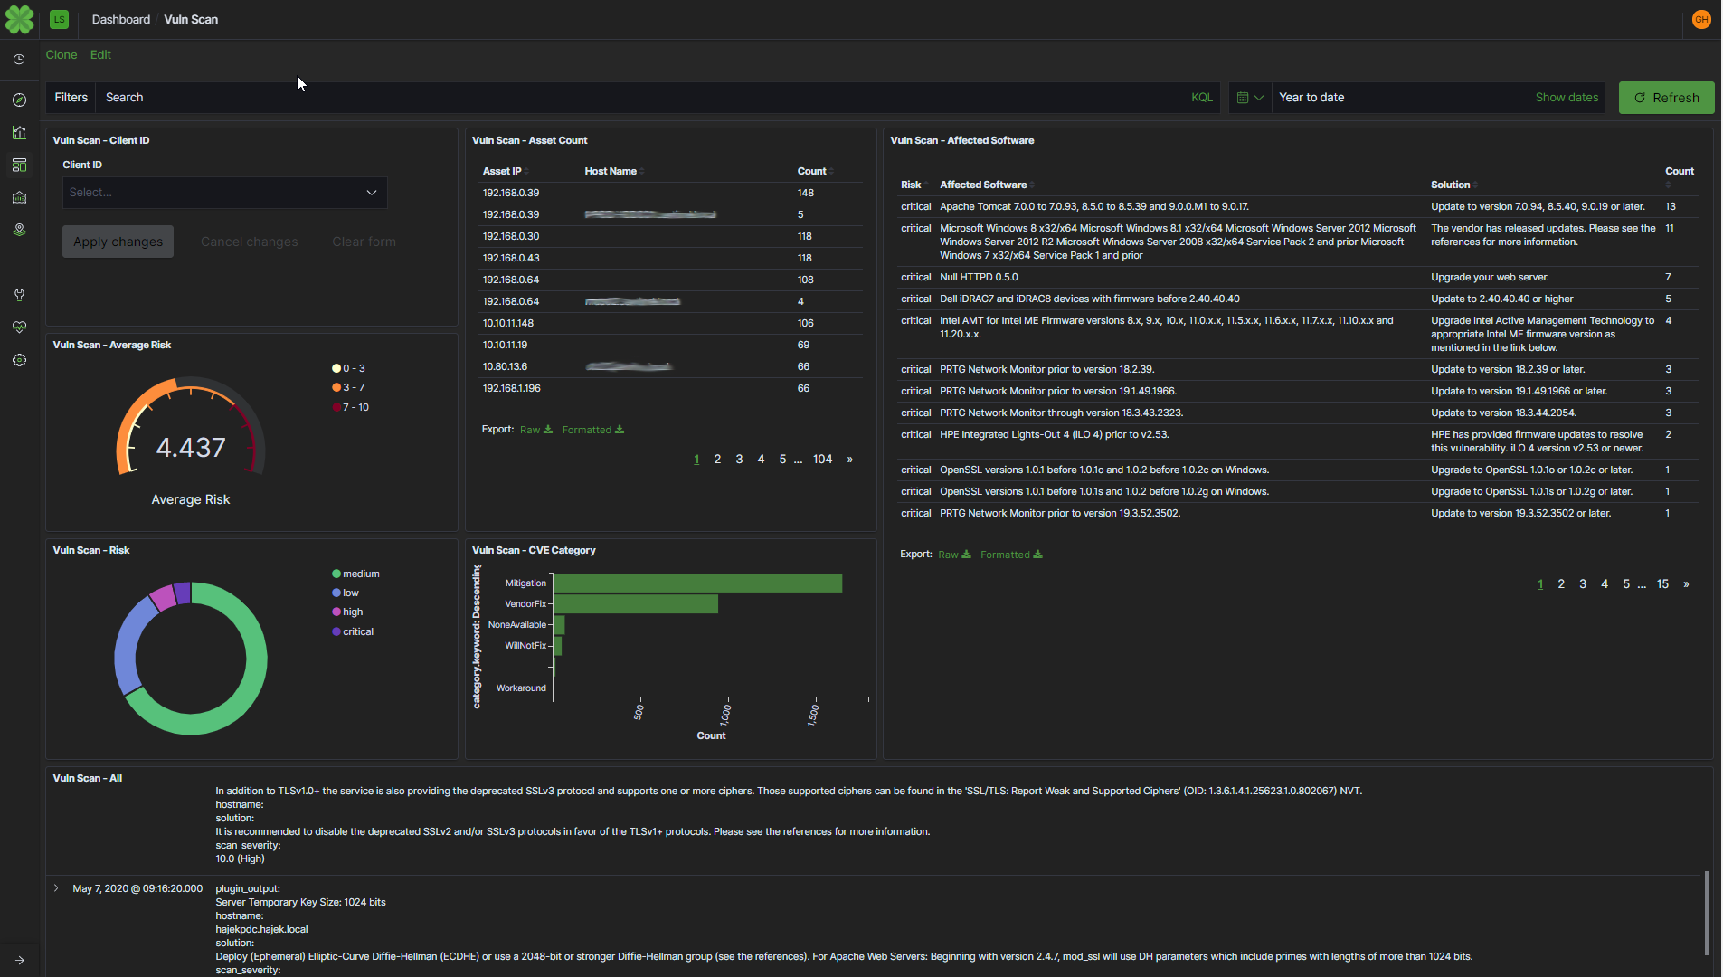1723x977 pixels.
Task: Go to page 3 of Affected Software table
Action: (x=1583, y=584)
